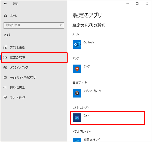The width and height of the screenshot is (152, 142).
Task: Click the メール section label
Action: [76, 34]
